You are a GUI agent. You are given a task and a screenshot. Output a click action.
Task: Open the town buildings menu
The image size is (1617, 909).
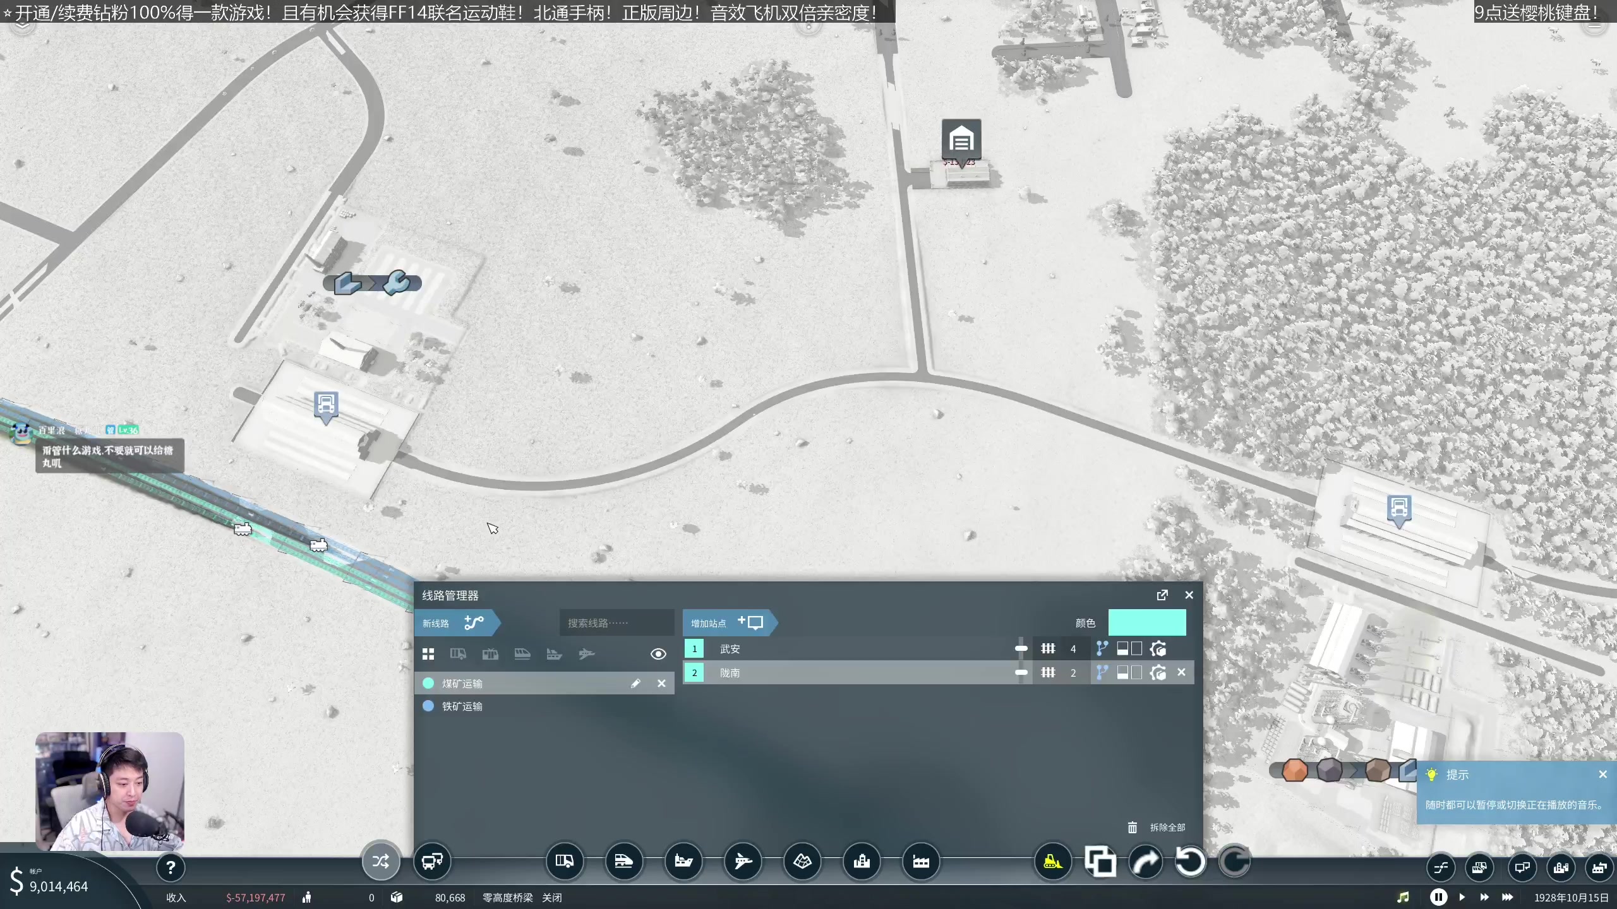pyautogui.click(x=862, y=861)
